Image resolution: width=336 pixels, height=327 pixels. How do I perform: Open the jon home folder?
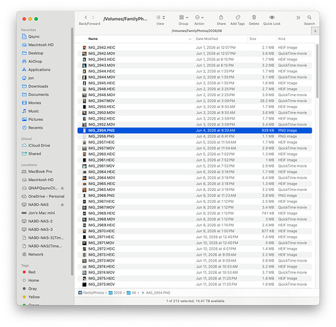click(x=31, y=78)
